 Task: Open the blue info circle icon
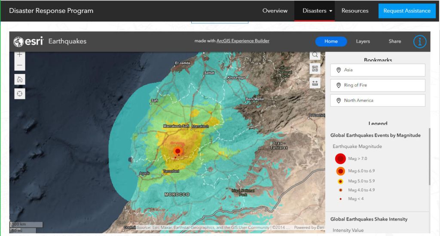click(x=419, y=42)
